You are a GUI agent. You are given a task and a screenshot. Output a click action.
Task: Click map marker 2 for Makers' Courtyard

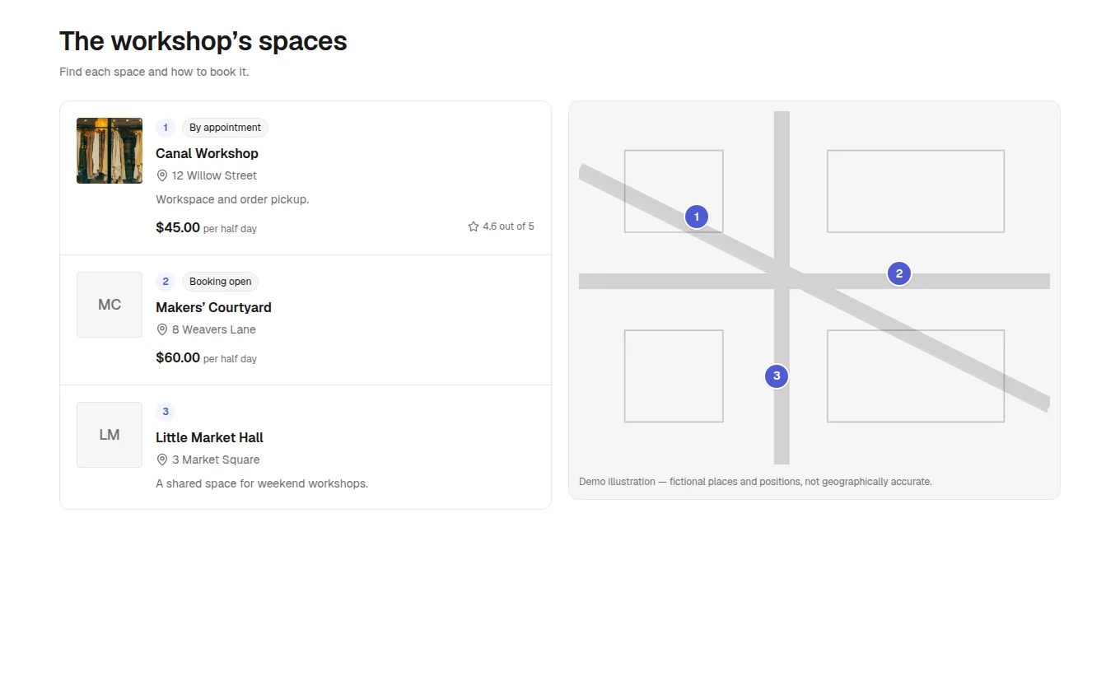(x=899, y=273)
